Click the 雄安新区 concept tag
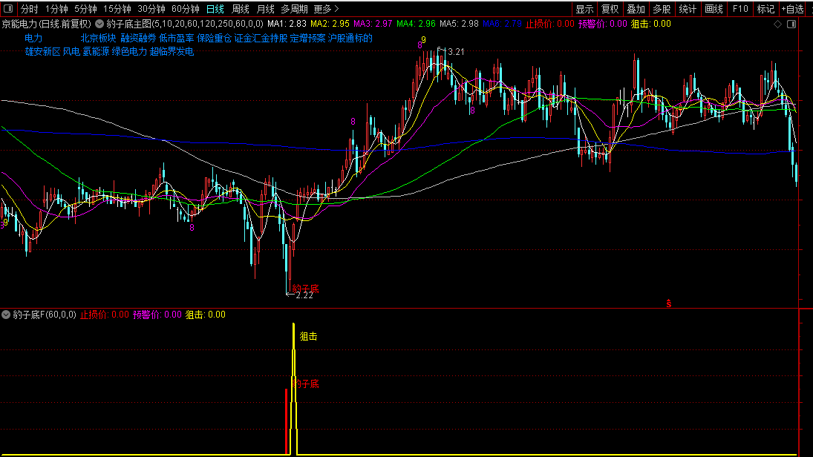This screenshot has width=813, height=457. [42, 51]
